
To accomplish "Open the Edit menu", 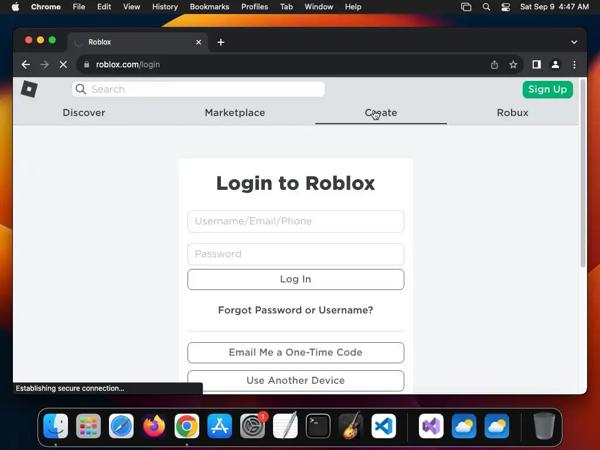I will click(104, 7).
